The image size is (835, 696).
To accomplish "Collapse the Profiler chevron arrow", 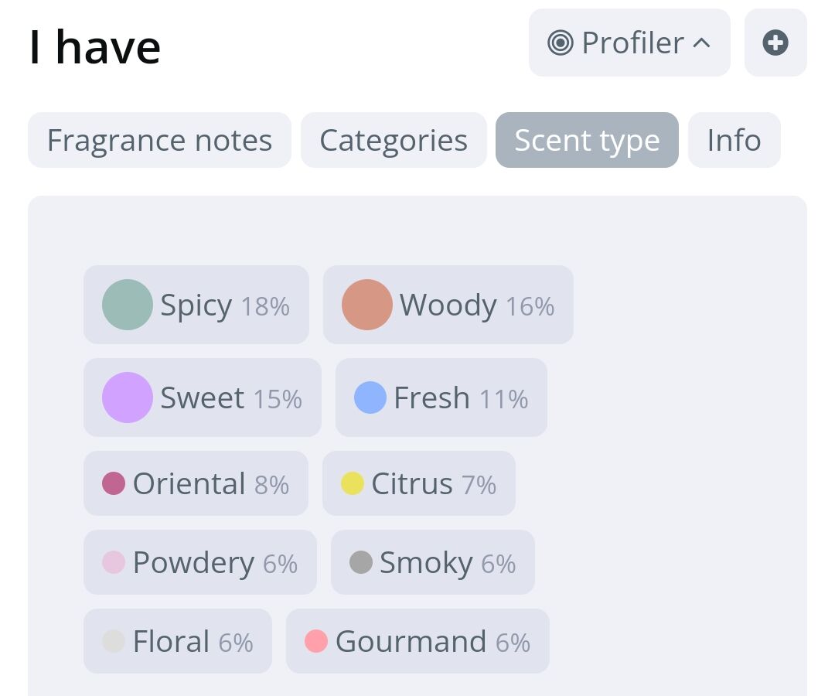I will point(701,43).
